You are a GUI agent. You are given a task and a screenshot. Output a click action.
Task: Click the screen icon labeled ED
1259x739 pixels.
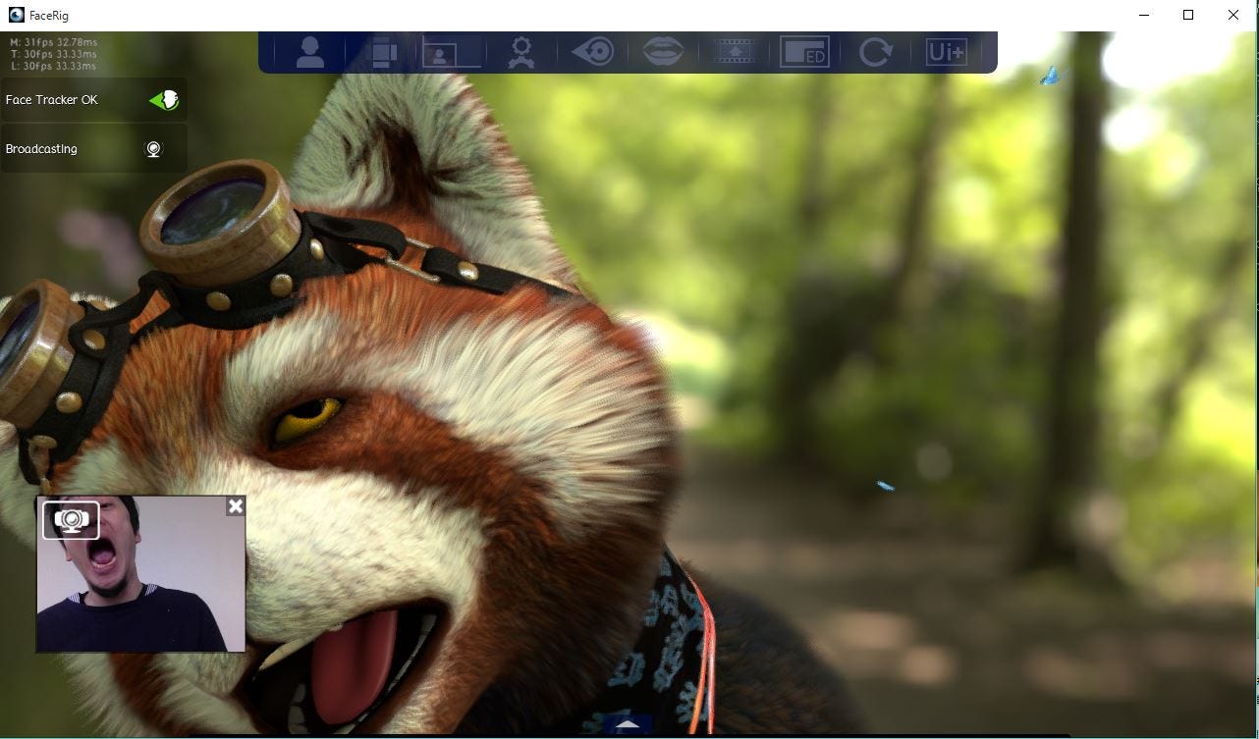[804, 52]
